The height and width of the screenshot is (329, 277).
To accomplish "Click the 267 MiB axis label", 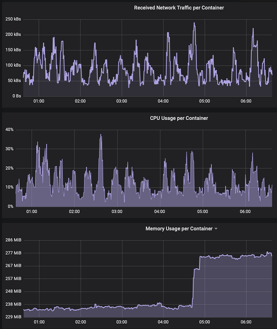I will 13,266.
